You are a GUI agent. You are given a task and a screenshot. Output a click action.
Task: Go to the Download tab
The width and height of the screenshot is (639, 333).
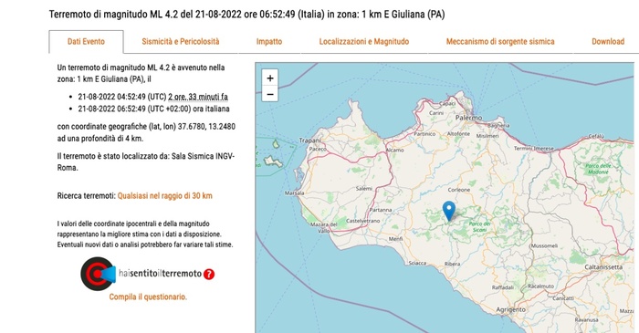click(x=608, y=42)
